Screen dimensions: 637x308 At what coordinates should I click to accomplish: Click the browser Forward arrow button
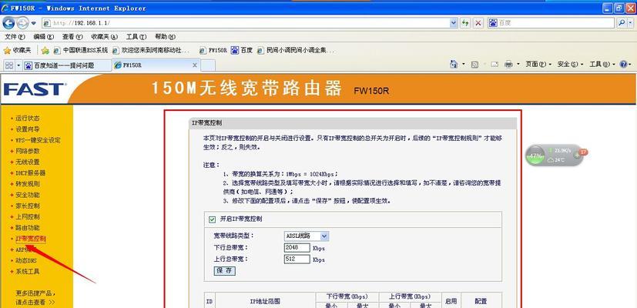point(22,23)
